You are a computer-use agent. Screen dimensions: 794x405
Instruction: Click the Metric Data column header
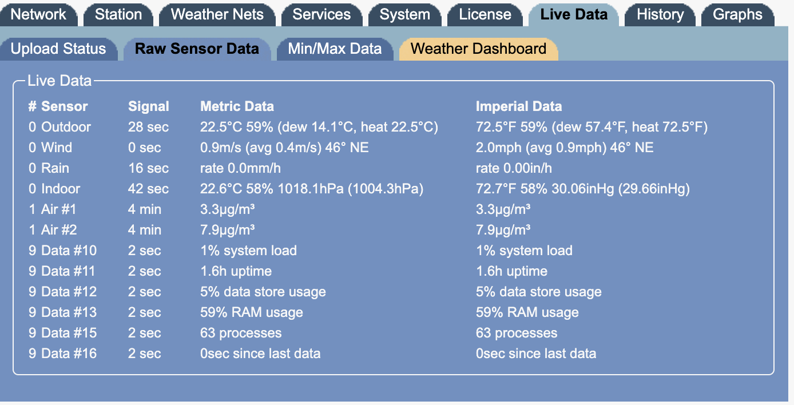pos(237,106)
